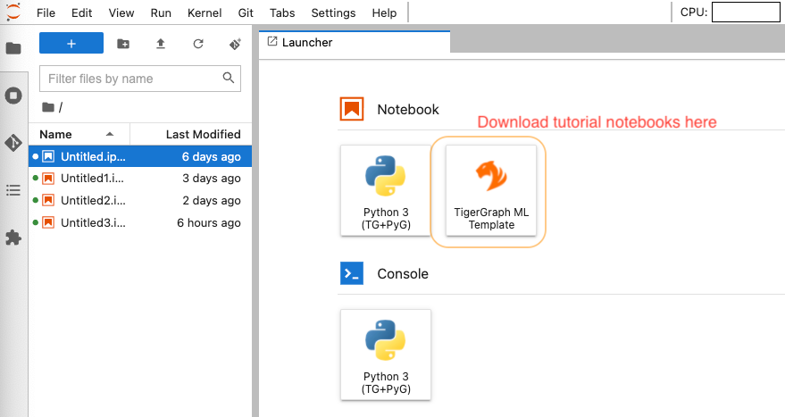Click notebook icon beside Untitled3
Image resolution: width=785 pixels, height=417 pixels.
pos(48,222)
